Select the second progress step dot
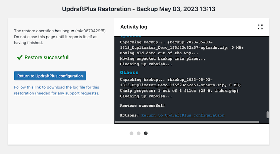Screen dimensions: 280x154 (x=139, y=133)
